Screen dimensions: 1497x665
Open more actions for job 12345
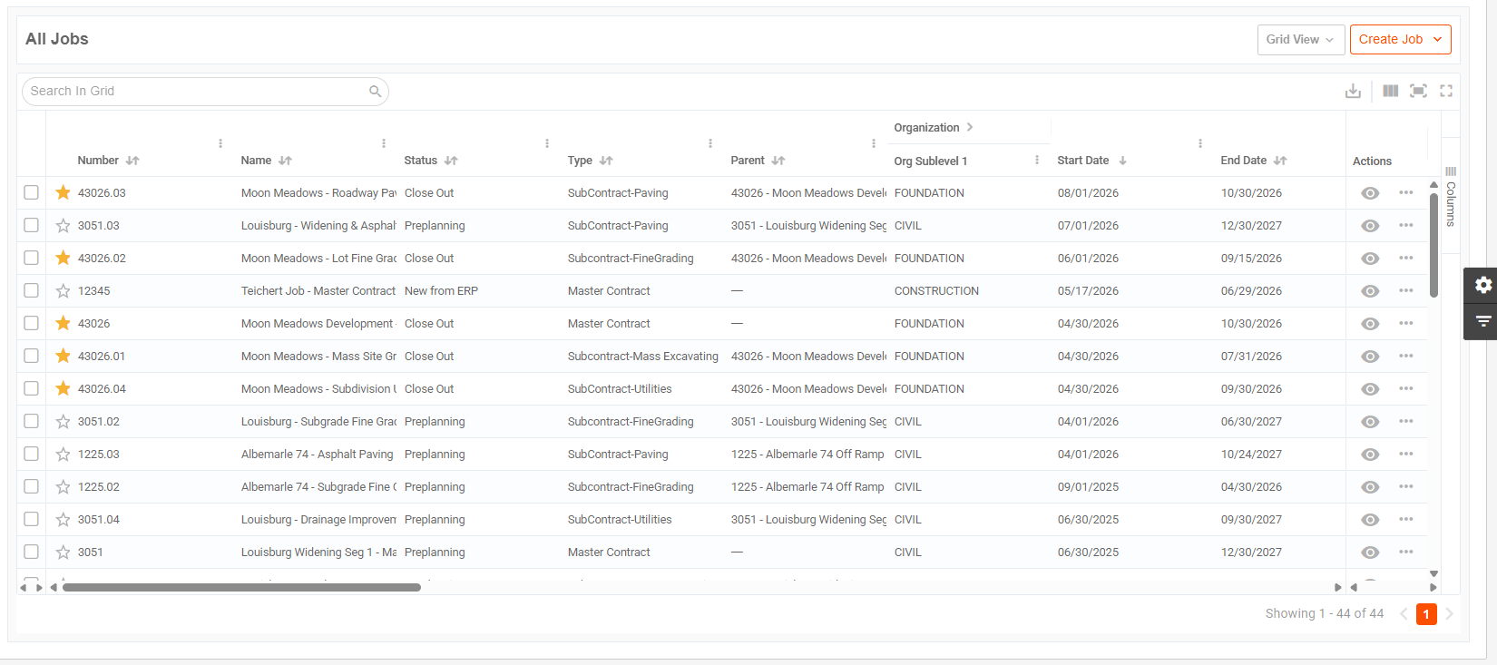(x=1405, y=290)
